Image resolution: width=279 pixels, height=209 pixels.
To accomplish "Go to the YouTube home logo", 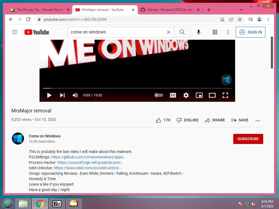I will point(37,32).
